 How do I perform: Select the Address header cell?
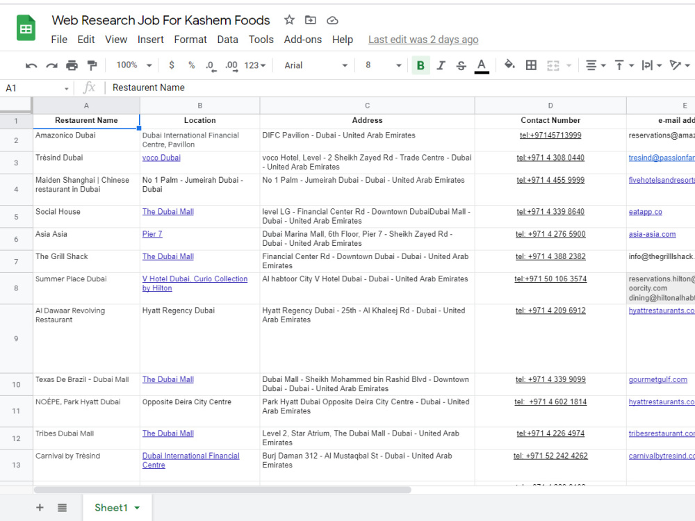coord(367,120)
